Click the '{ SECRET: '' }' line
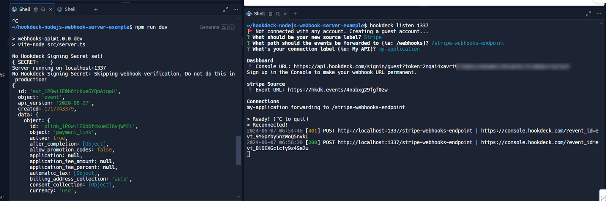606x201 pixels. pos(32,62)
